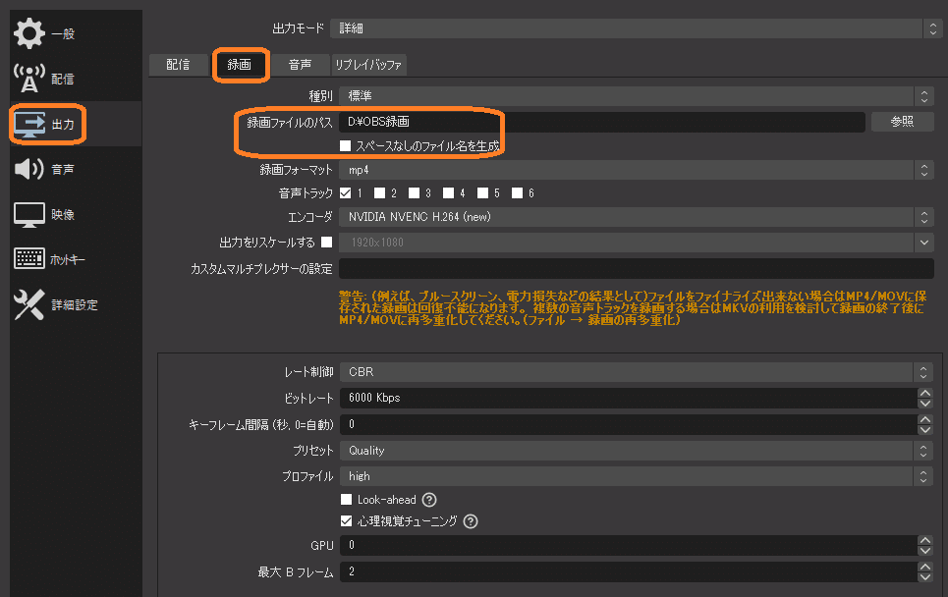The height and width of the screenshot is (597, 948).
Task: Click the 録画ファイルのパス input field
Action: 589,121
